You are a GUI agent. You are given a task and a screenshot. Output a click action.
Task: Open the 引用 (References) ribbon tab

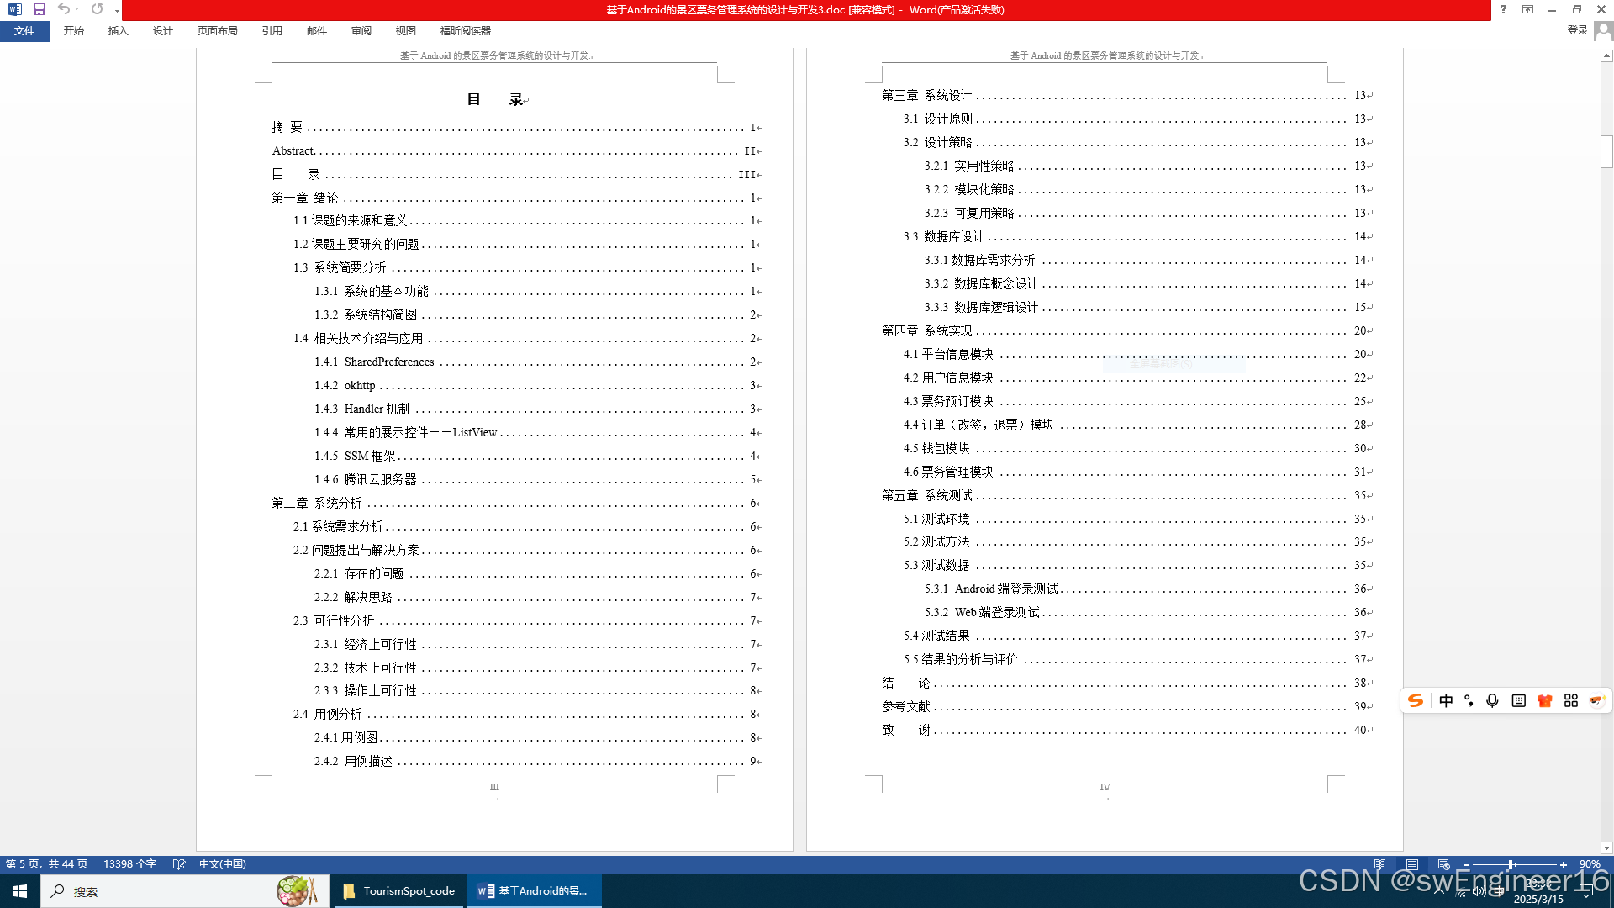coord(272,31)
